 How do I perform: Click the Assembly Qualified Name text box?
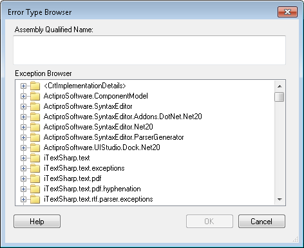click(149, 50)
